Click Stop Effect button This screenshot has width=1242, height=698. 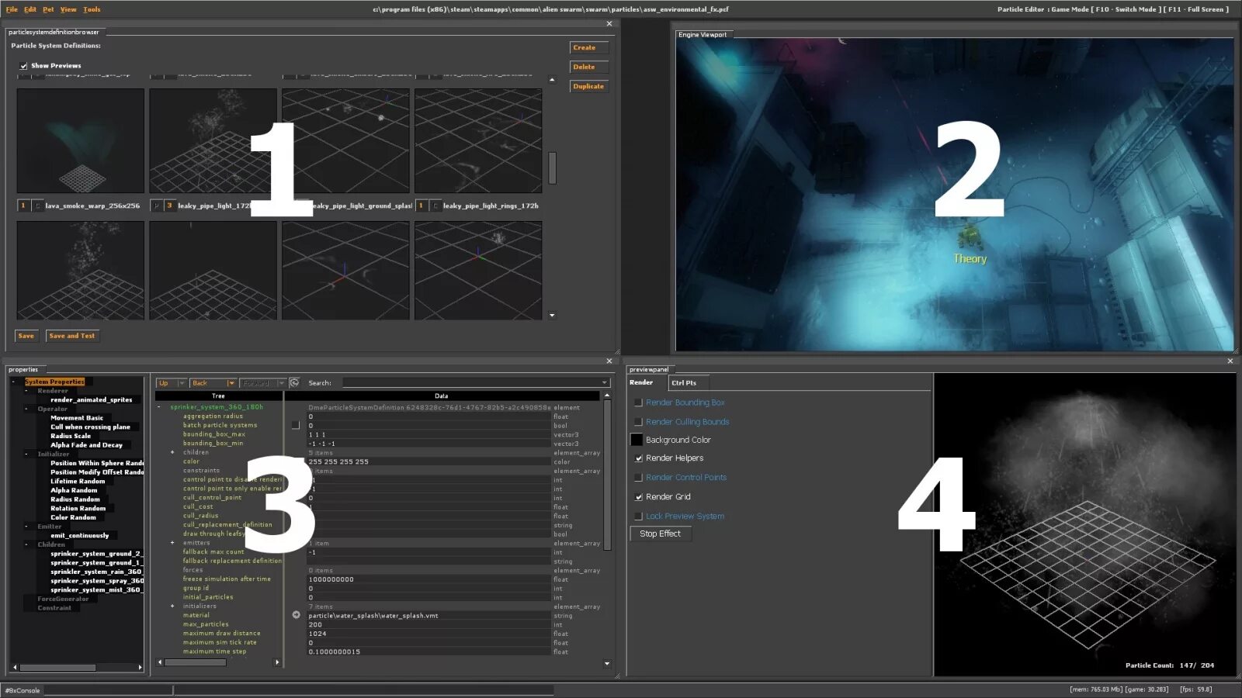[660, 534]
